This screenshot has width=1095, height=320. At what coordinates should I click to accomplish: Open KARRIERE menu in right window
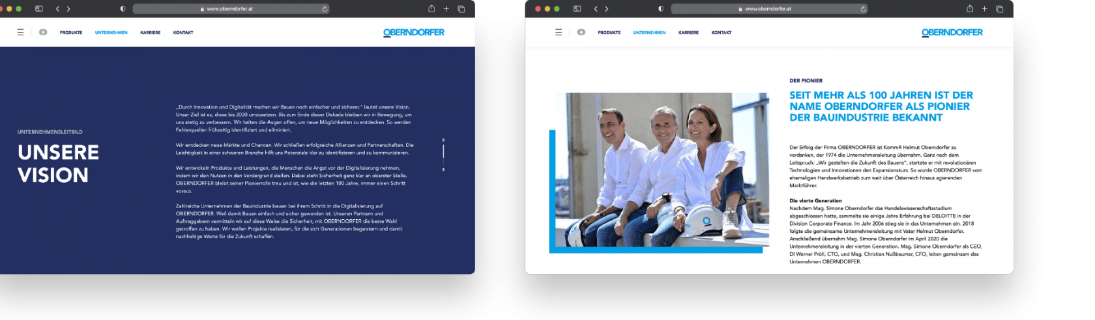point(689,33)
